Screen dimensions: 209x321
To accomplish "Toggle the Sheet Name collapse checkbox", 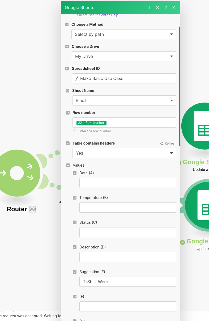I will pyautogui.click(x=67, y=91).
